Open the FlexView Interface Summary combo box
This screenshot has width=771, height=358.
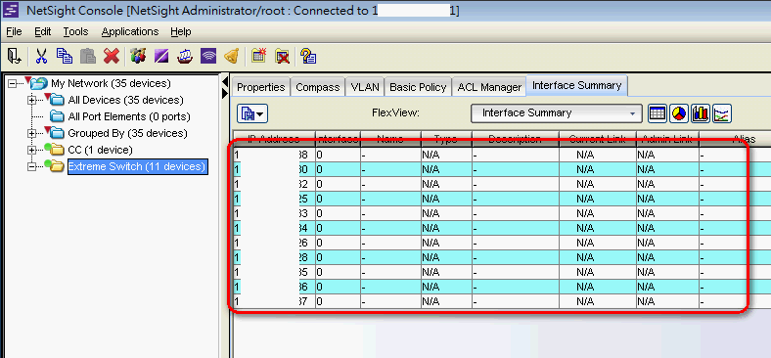pos(556,113)
